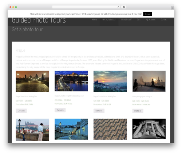
Task: Click the Charles Bridge night cobblestone photo
Action: click(32, 81)
